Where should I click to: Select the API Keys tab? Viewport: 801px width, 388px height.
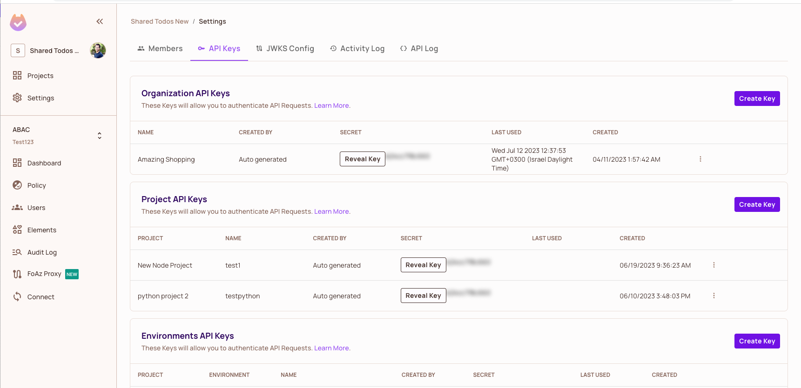tap(219, 48)
